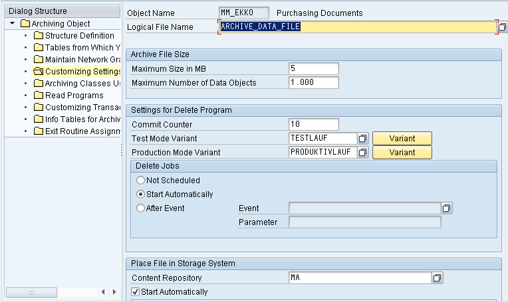Viewport: 508px width, 302px height.
Task: Click the Purchasing Documents description text
Action: point(319,13)
